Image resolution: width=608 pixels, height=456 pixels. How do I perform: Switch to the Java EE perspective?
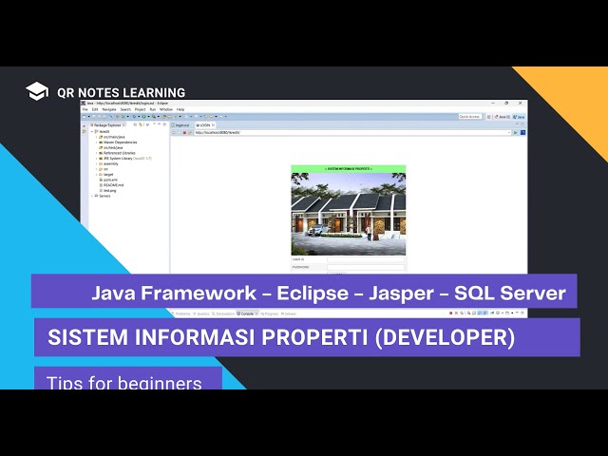click(503, 117)
